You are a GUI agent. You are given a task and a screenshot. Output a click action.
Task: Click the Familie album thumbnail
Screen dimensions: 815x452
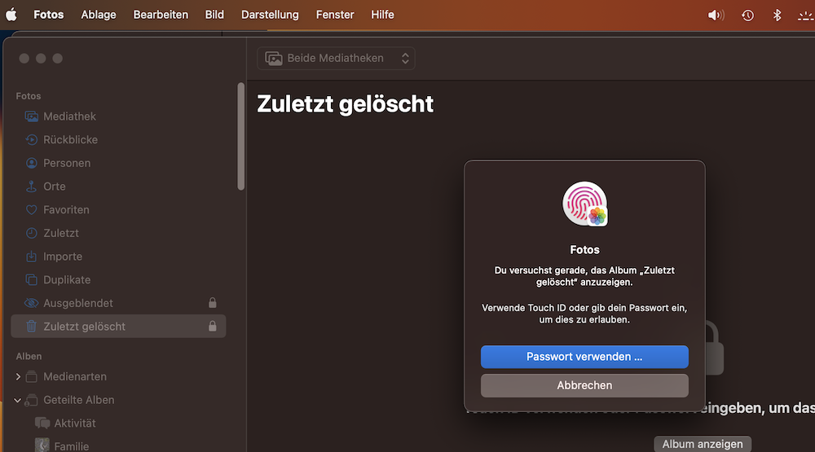point(42,445)
